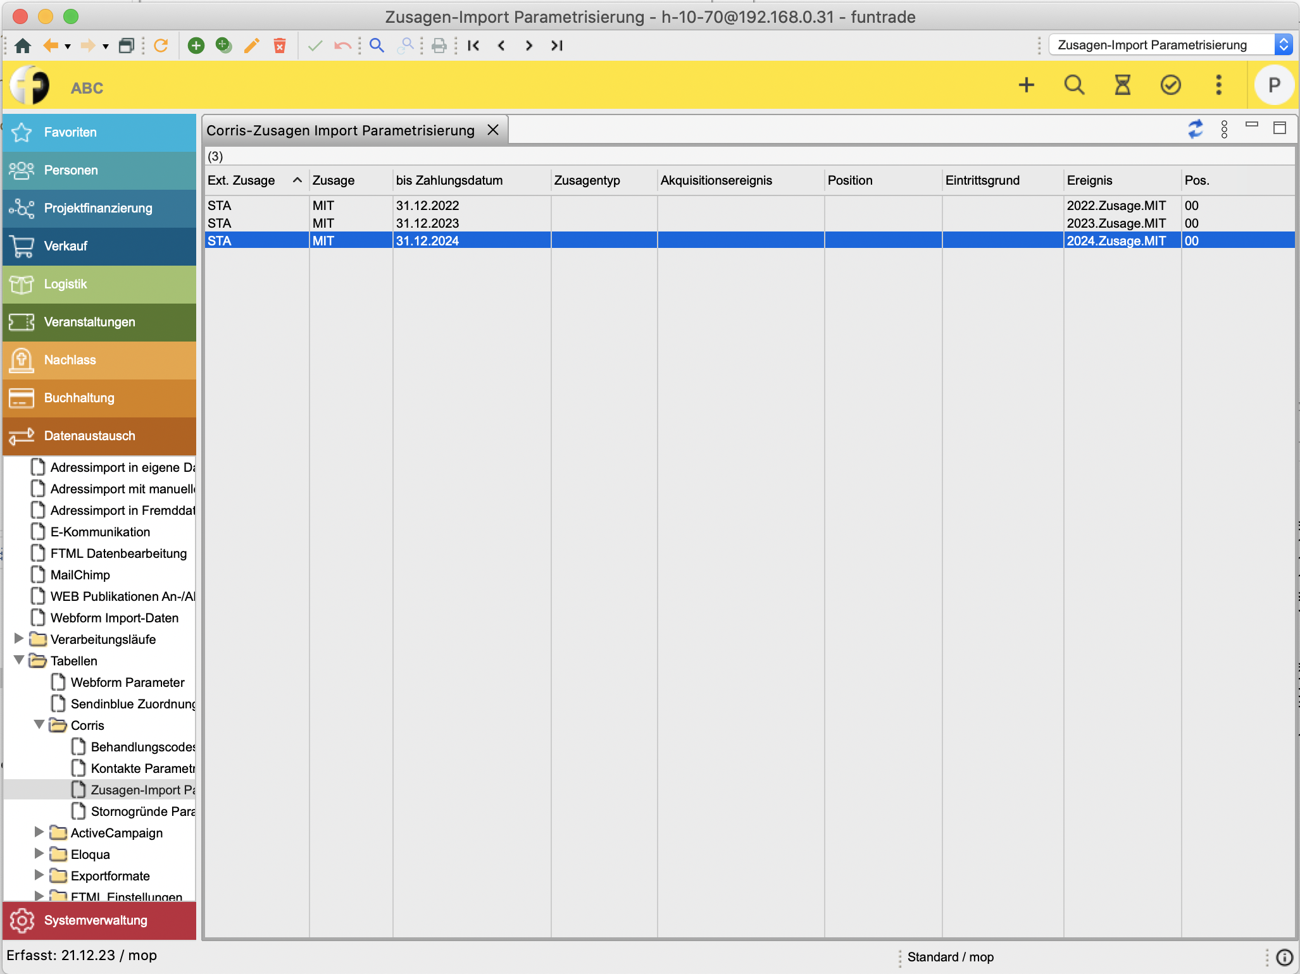Image resolution: width=1300 pixels, height=974 pixels.
Task: Click the hourglass icon in yellow header
Action: tap(1122, 85)
